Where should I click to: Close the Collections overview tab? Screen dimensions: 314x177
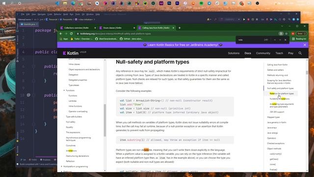tap(95, 28)
